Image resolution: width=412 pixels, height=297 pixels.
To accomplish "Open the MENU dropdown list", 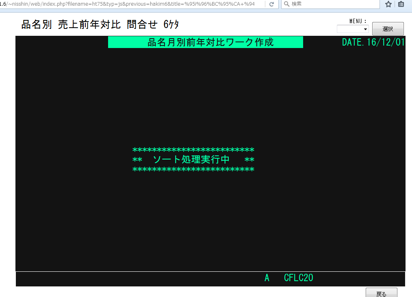I will 353,29.
